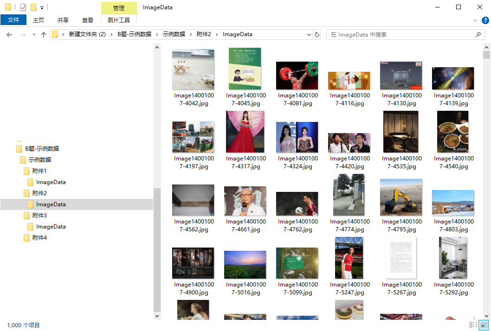The height and width of the screenshot is (331, 491).
Task: Click 新建文件夹 (2) in the breadcrumb
Action: [87, 34]
